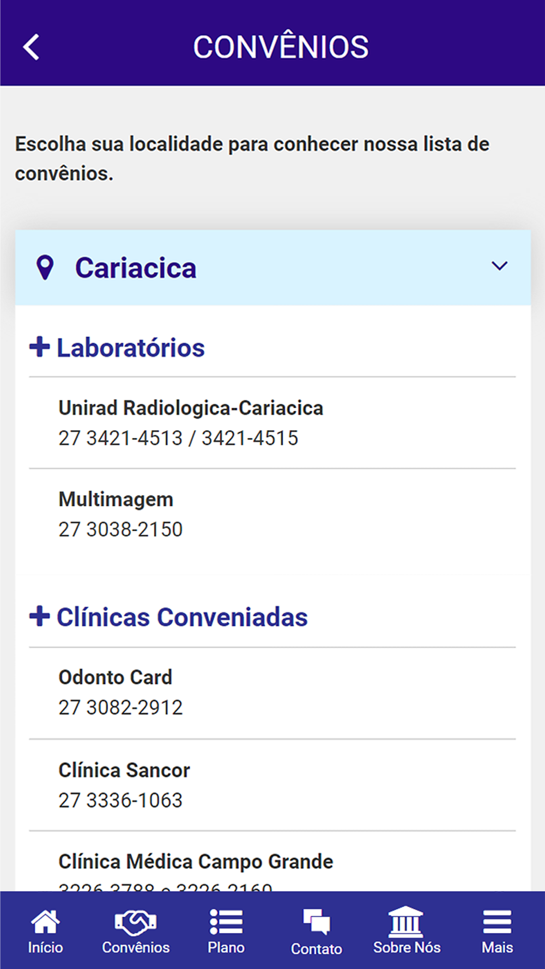
Task: Click the plus icon beside Laboratórios
Action: click(x=40, y=347)
